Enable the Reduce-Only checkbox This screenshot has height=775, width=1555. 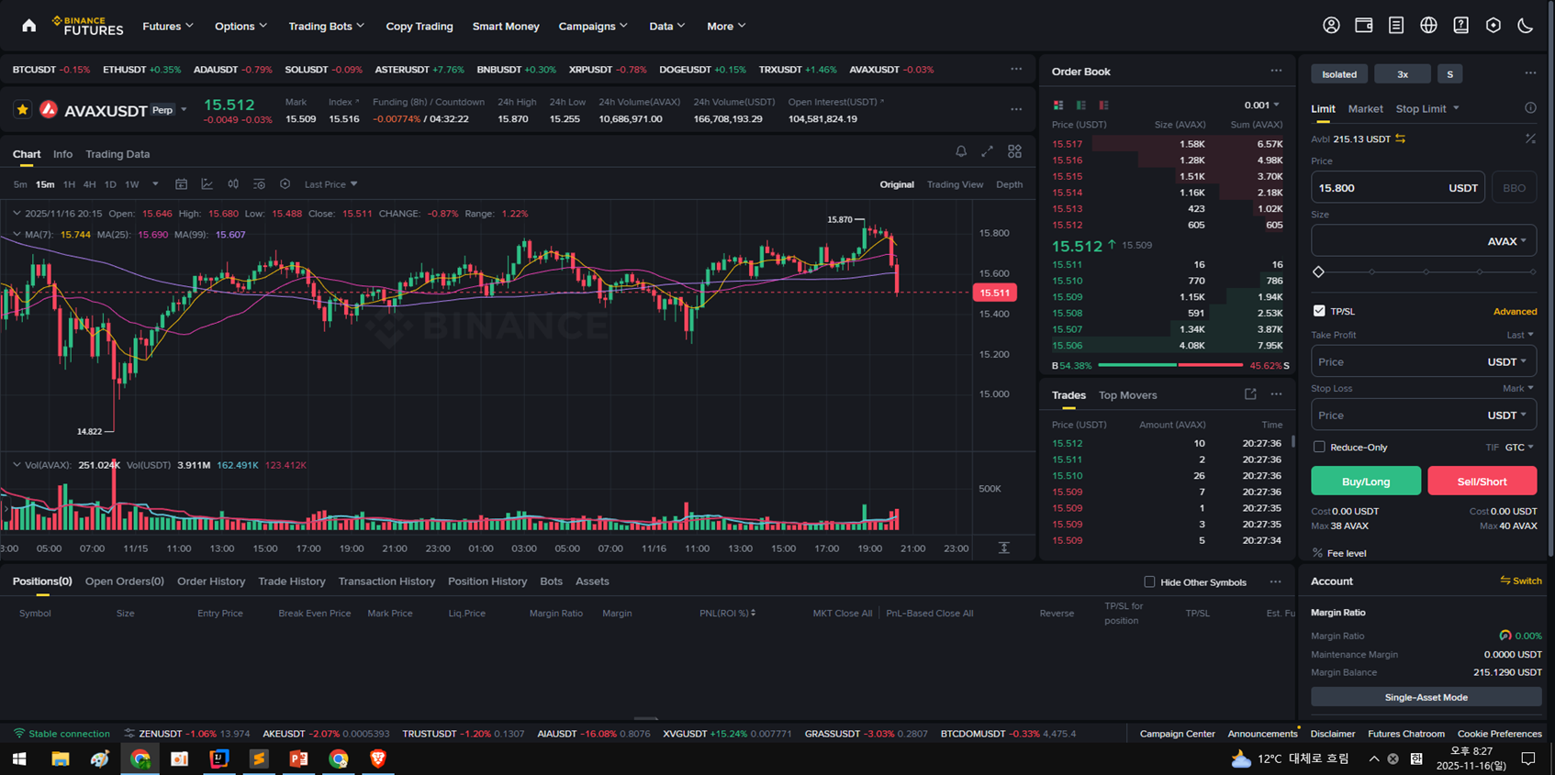point(1319,447)
